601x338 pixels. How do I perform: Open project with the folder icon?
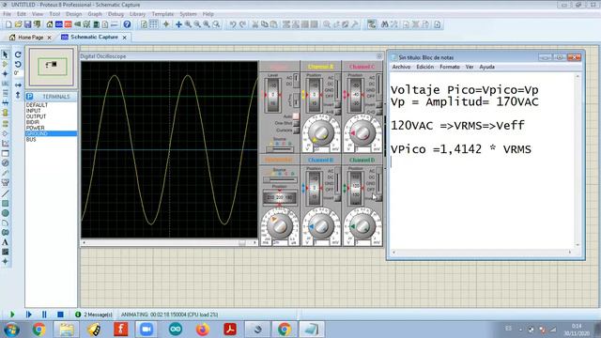pyautogui.click(x=18, y=24)
